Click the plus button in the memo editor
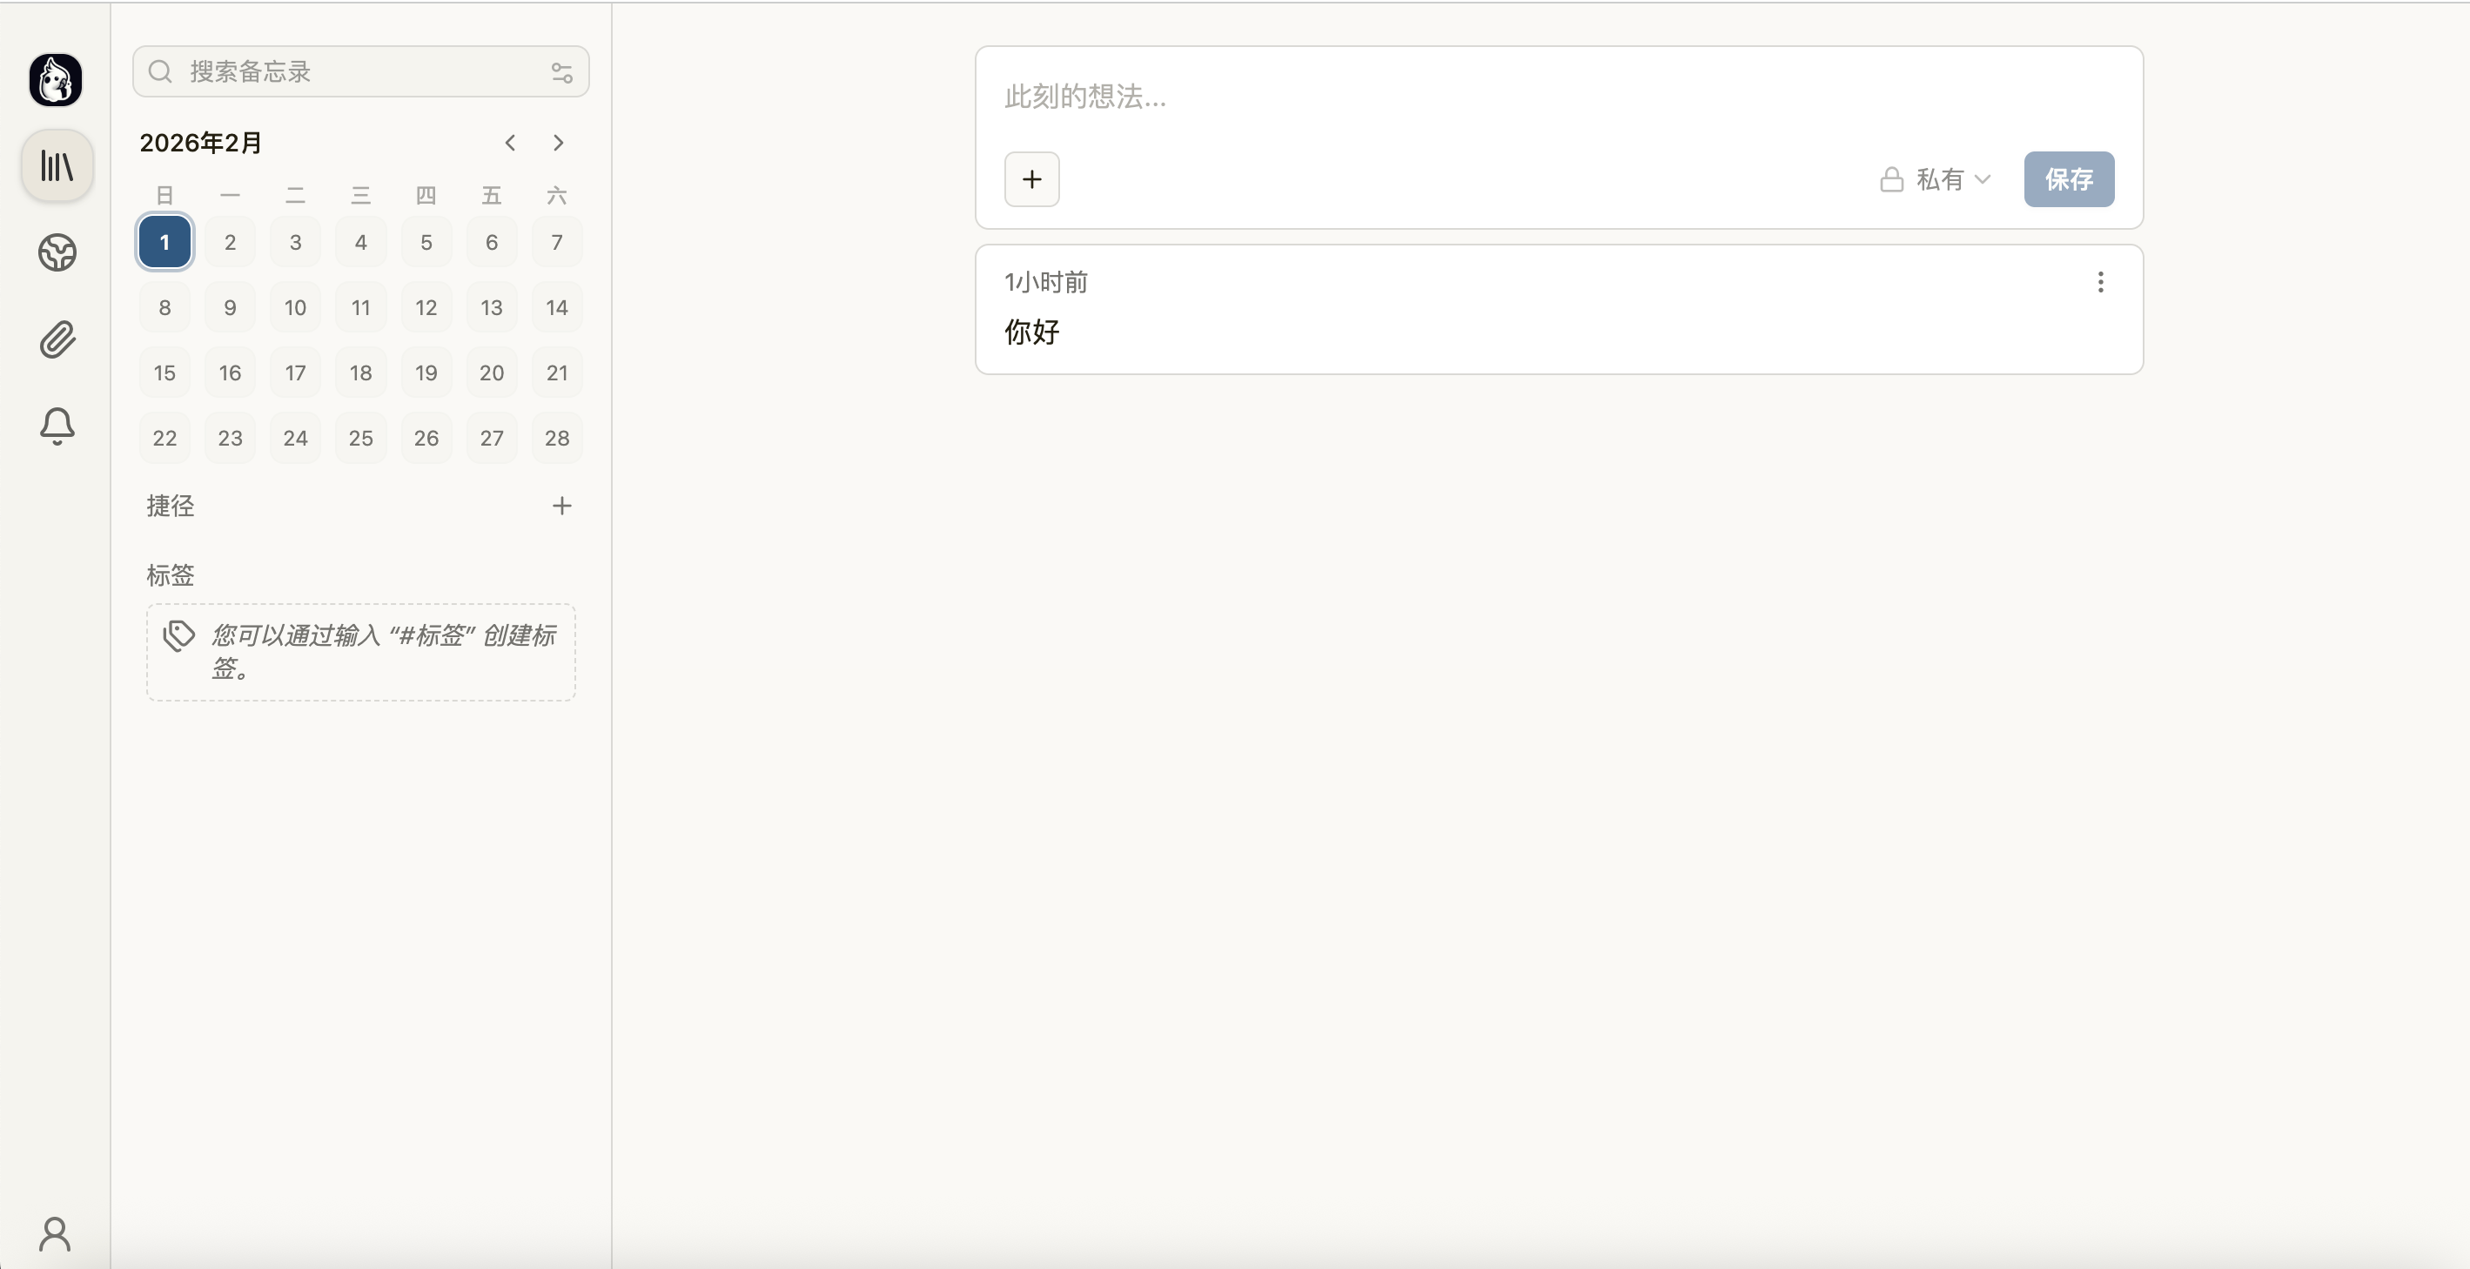2470x1269 pixels. pyautogui.click(x=1031, y=179)
